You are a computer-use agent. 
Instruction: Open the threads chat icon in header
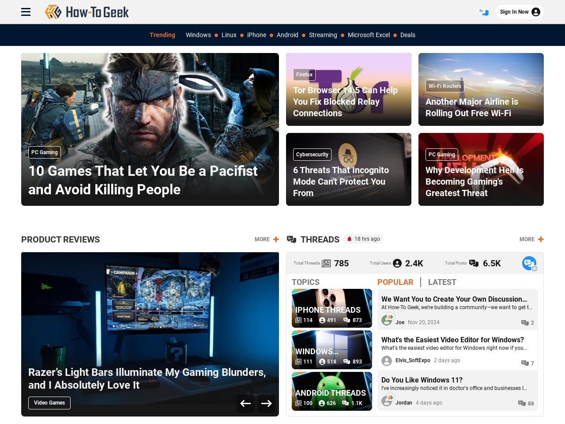[484, 12]
